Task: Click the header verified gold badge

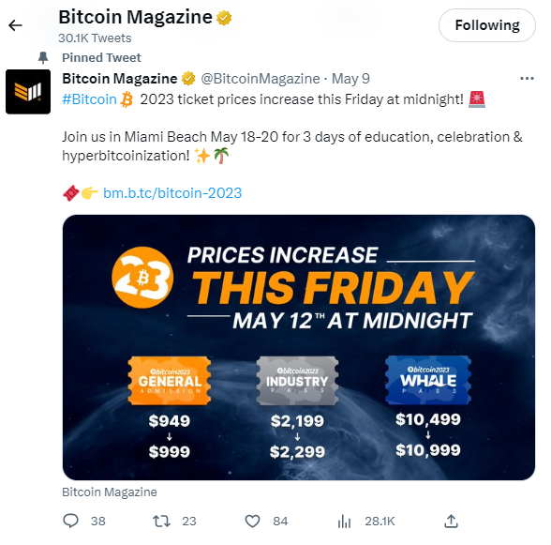Action: pyautogui.click(x=224, y=18)
